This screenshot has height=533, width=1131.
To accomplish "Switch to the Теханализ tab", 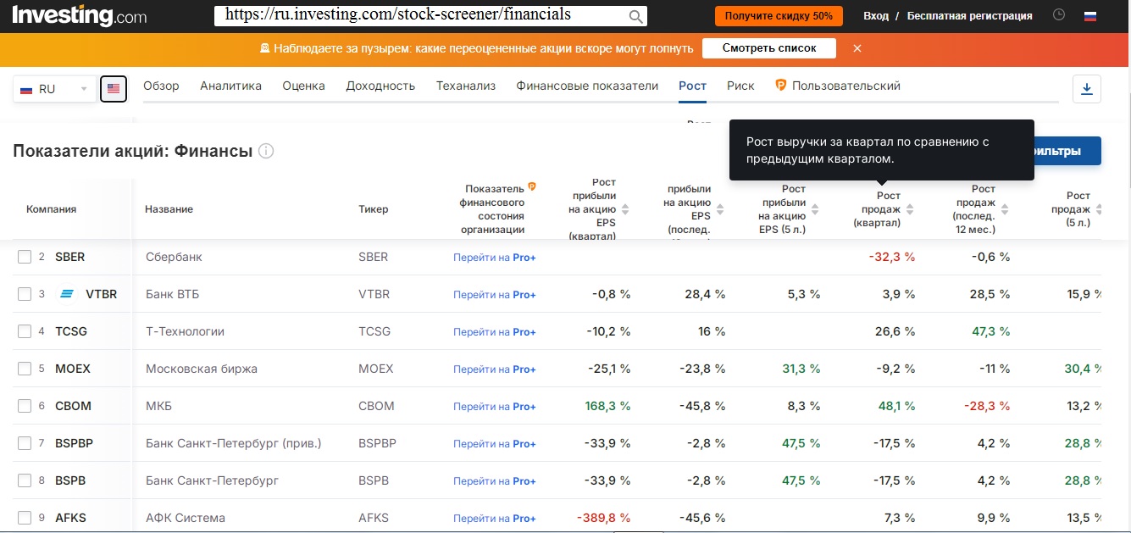I will [x=465, y=86].
